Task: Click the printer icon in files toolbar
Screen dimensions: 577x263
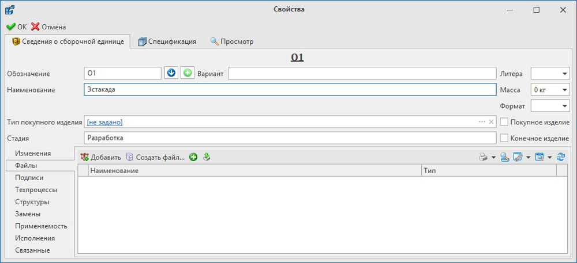Action: pyautogui.click(x=483, y=157)
